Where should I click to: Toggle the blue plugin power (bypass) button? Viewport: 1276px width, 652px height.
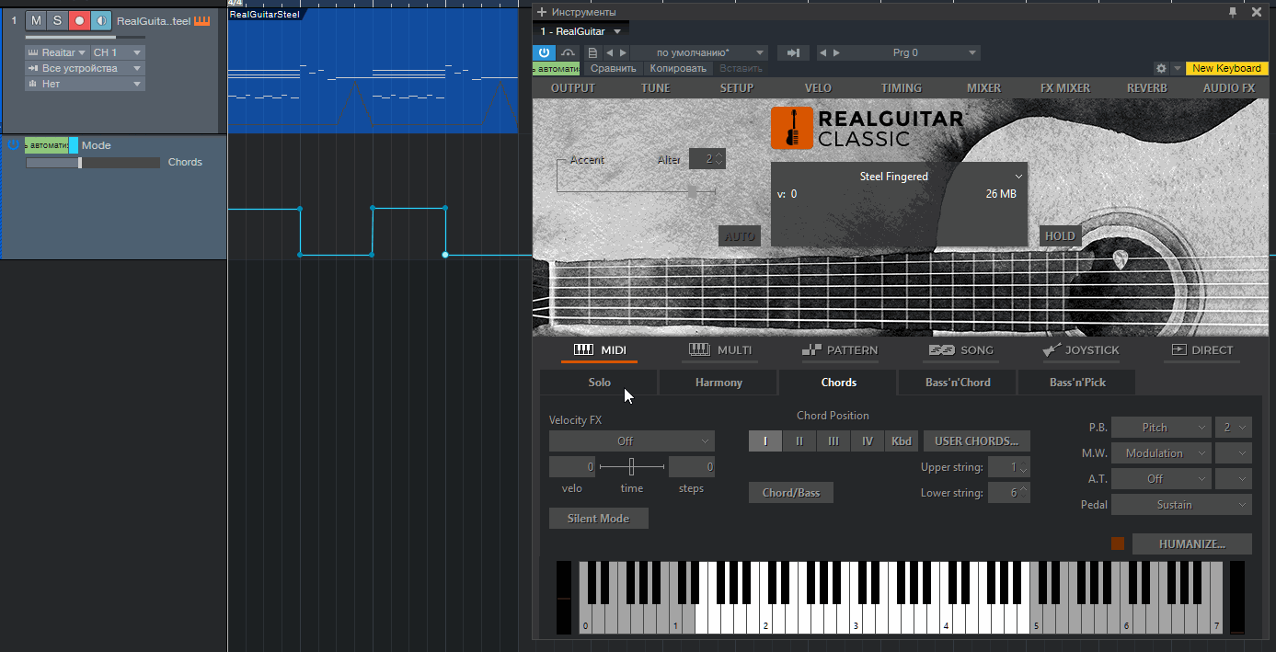545,52
